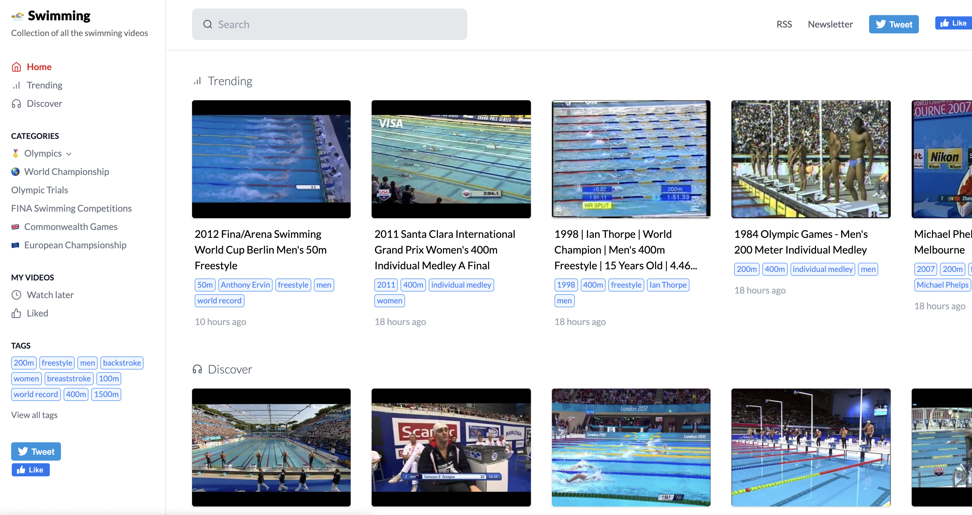Select the Trending bar-chart icon in sidebar
The image size is (972, 515).
click(17, 85)
